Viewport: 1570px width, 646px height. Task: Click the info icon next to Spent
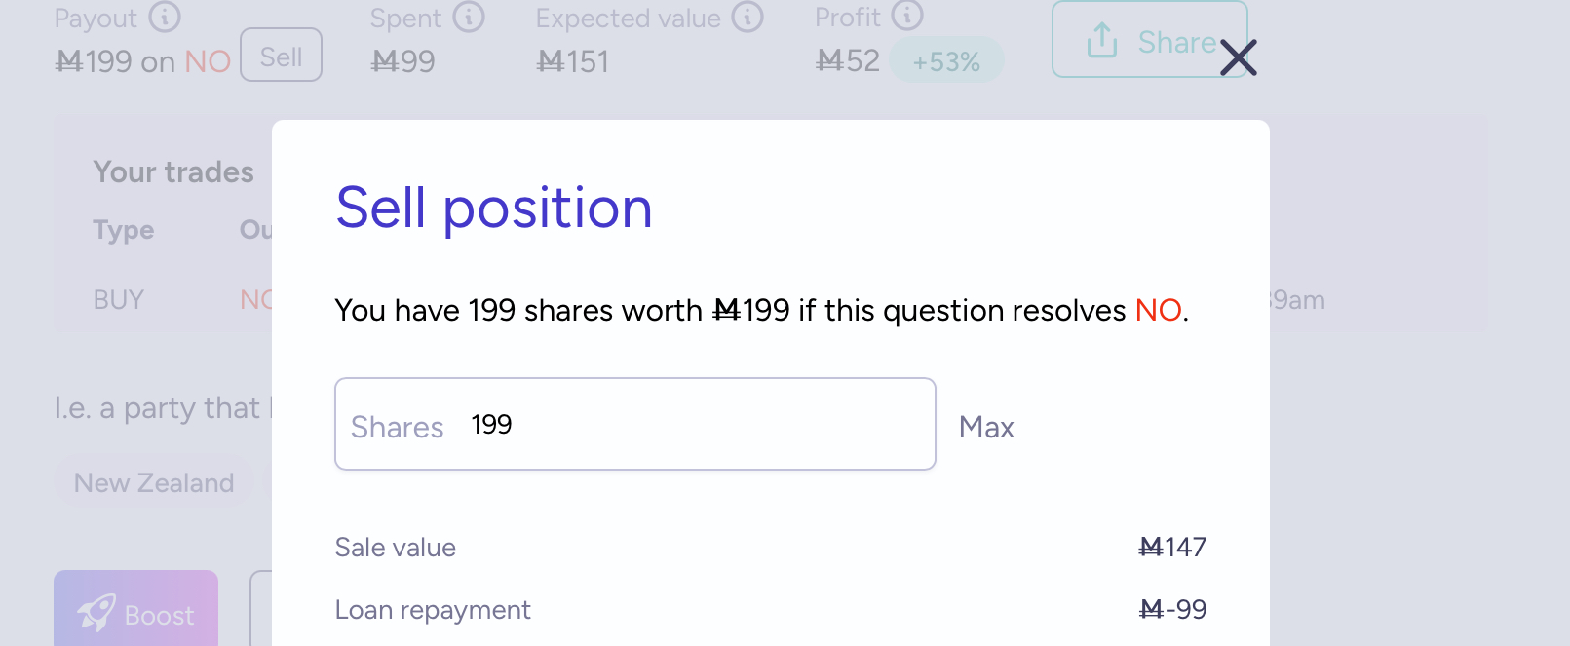(x=469, y=17)
